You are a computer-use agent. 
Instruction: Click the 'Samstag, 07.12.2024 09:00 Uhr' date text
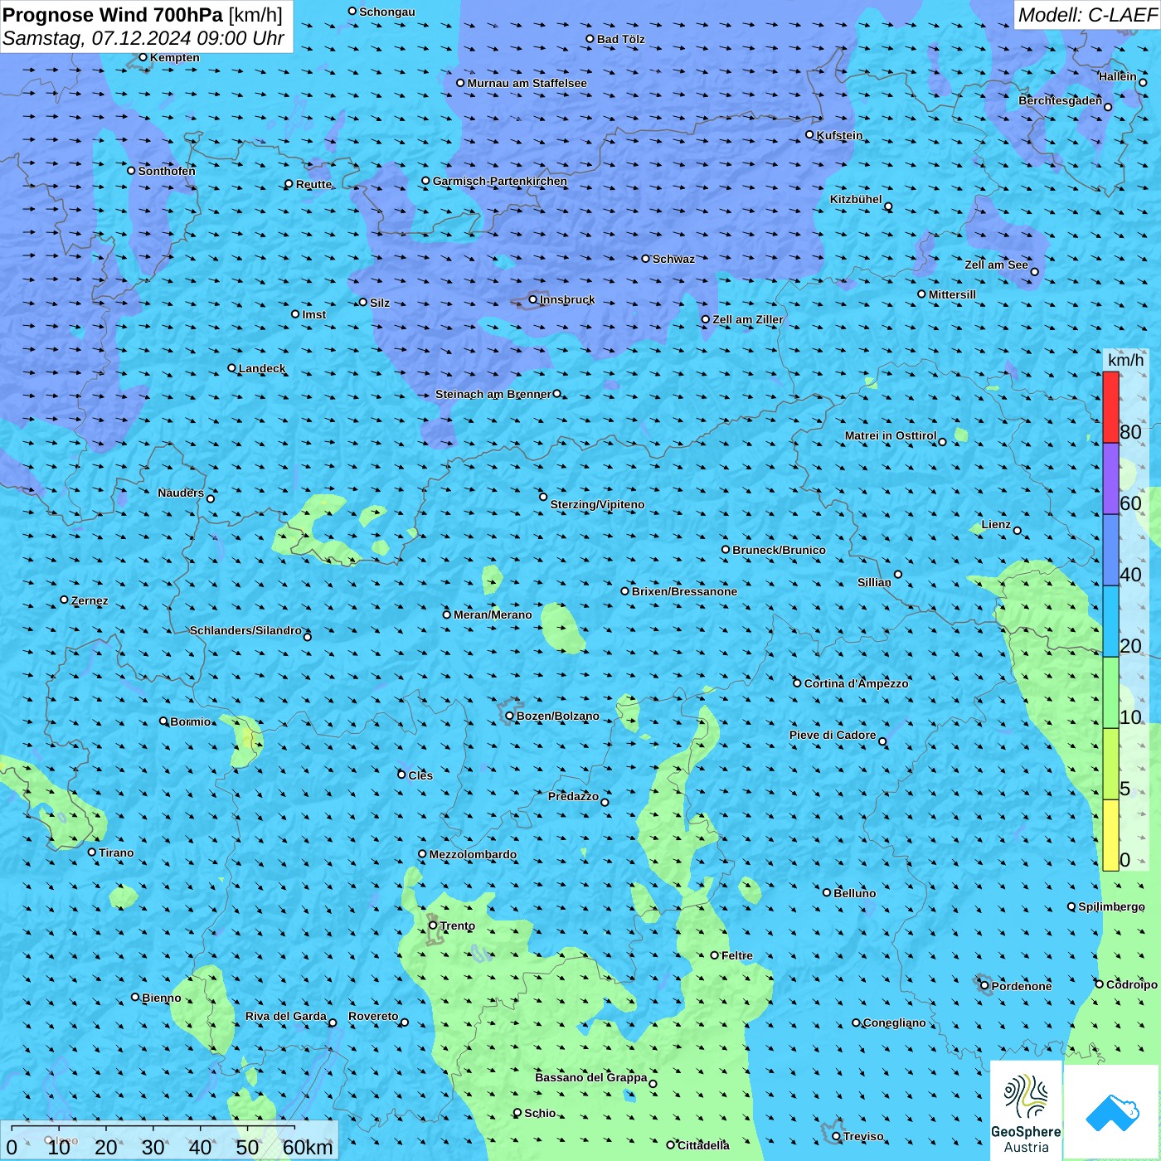143,38
